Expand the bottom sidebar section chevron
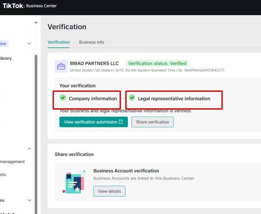 click(29, 200)
